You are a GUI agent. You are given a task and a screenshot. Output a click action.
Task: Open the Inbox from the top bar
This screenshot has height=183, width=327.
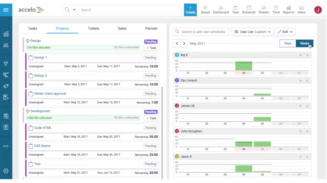[x=301, y=10]
